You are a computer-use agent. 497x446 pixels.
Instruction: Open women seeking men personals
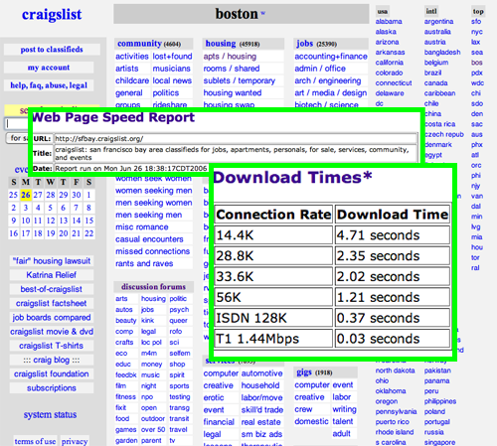pos(154,191)
